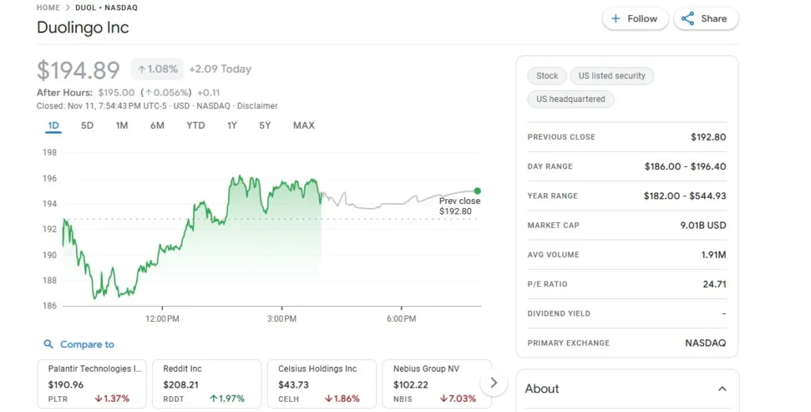Click the share icon
Viewport: 811px width, 412px height.
coord(687,19)
